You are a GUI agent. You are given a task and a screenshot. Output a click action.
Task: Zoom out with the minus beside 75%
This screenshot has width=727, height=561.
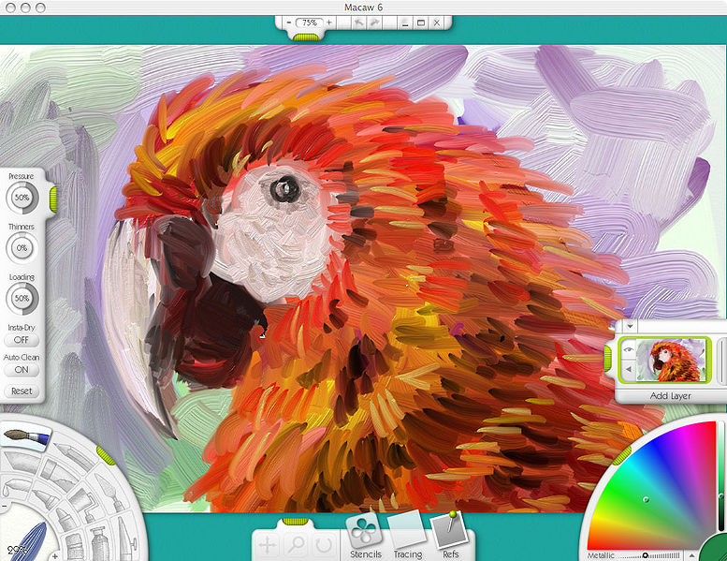[x=289, y=22]
